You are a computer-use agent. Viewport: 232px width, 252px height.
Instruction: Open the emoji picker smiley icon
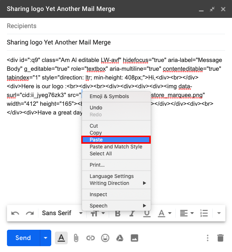click(105, 238)
